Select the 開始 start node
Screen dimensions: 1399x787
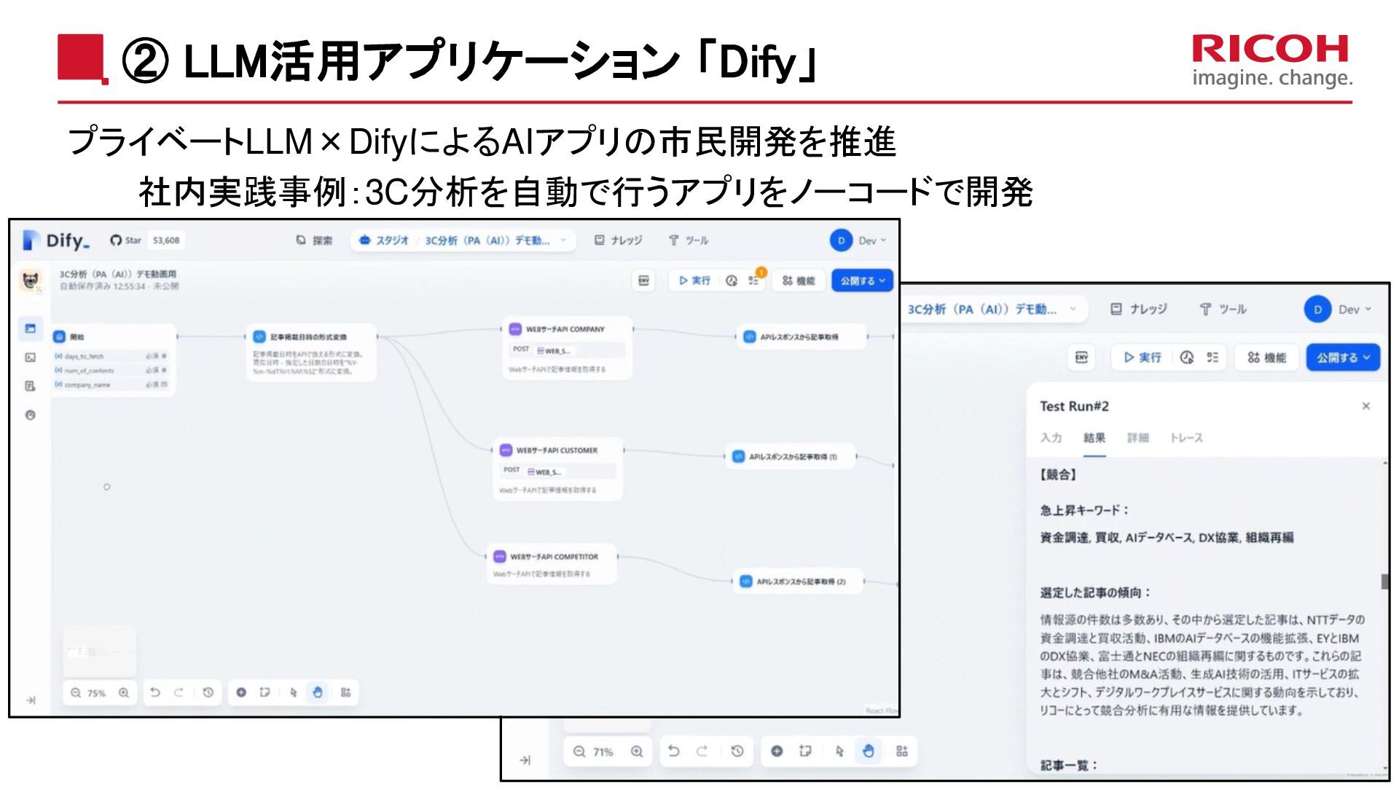point(112,360)
